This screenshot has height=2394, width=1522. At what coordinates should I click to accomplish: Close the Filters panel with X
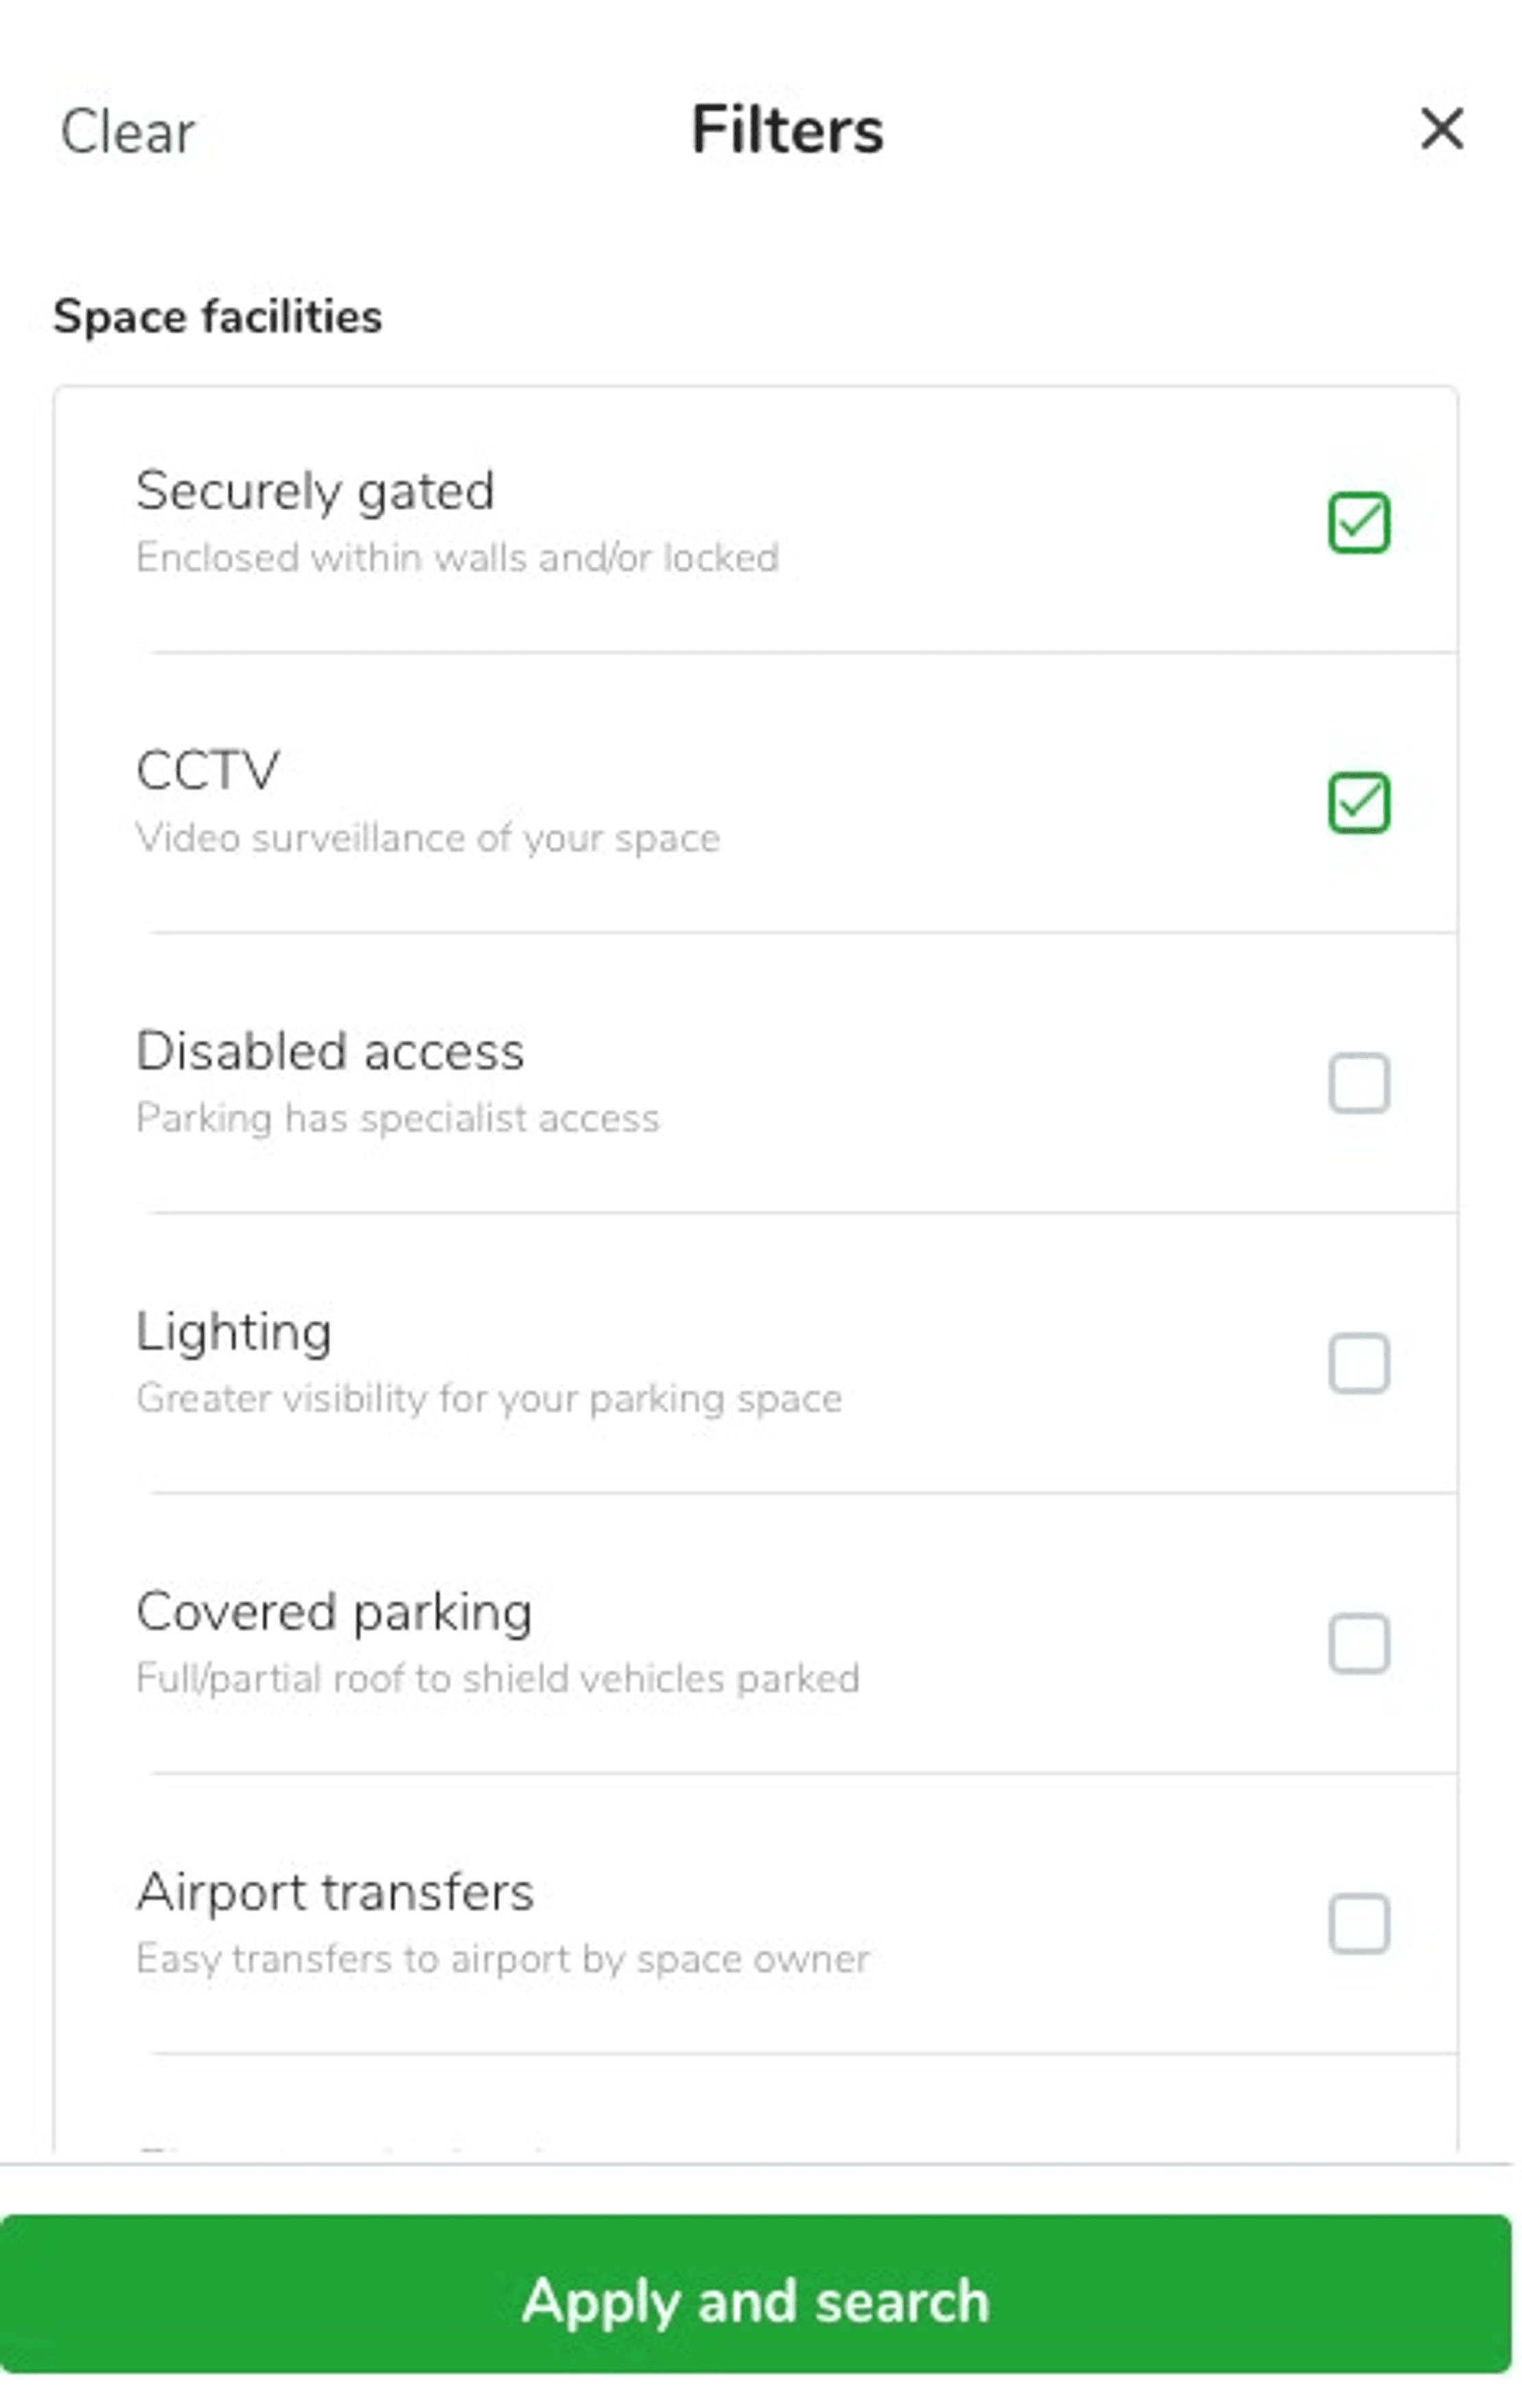click(1442, 129)
